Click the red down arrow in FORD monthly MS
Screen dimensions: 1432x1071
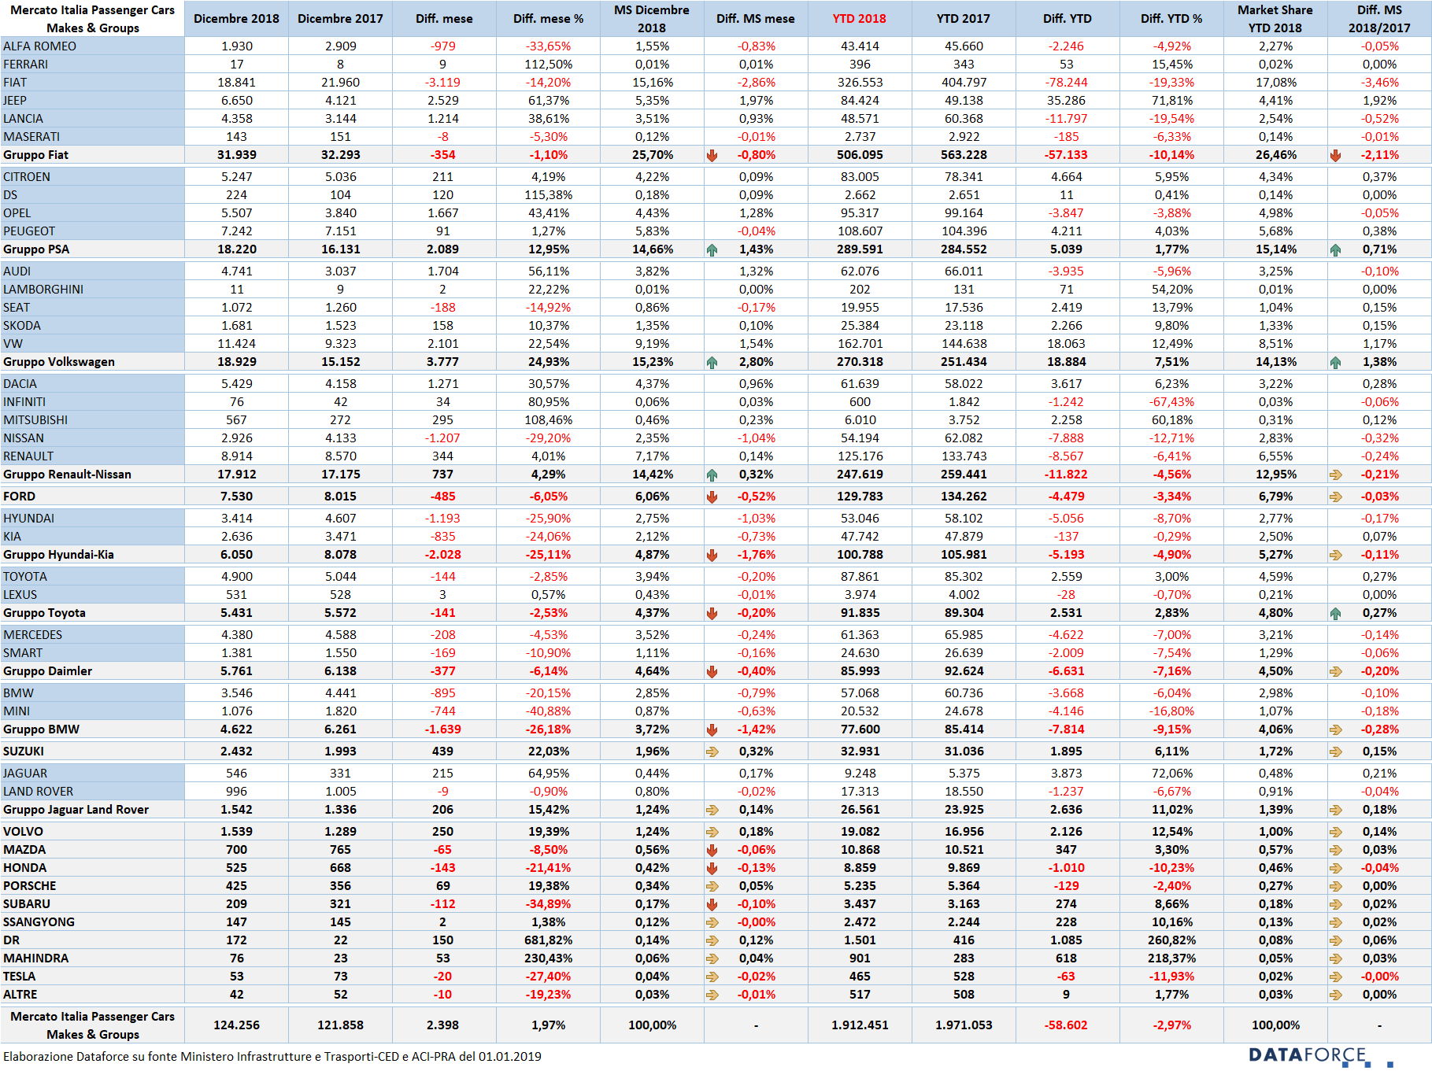click(x=712, y=497)
